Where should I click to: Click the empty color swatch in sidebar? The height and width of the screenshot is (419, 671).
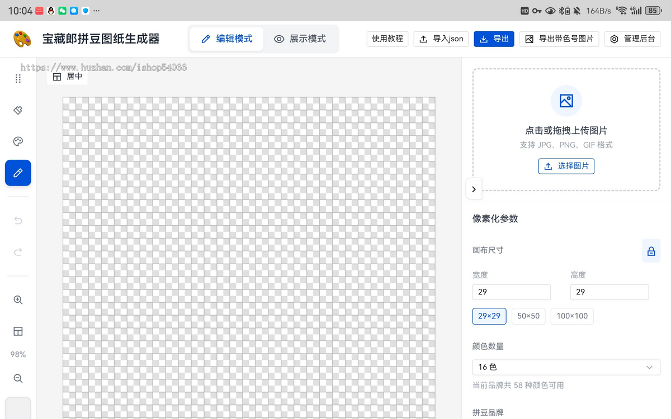pyautogui.click(x=18, y=408)
